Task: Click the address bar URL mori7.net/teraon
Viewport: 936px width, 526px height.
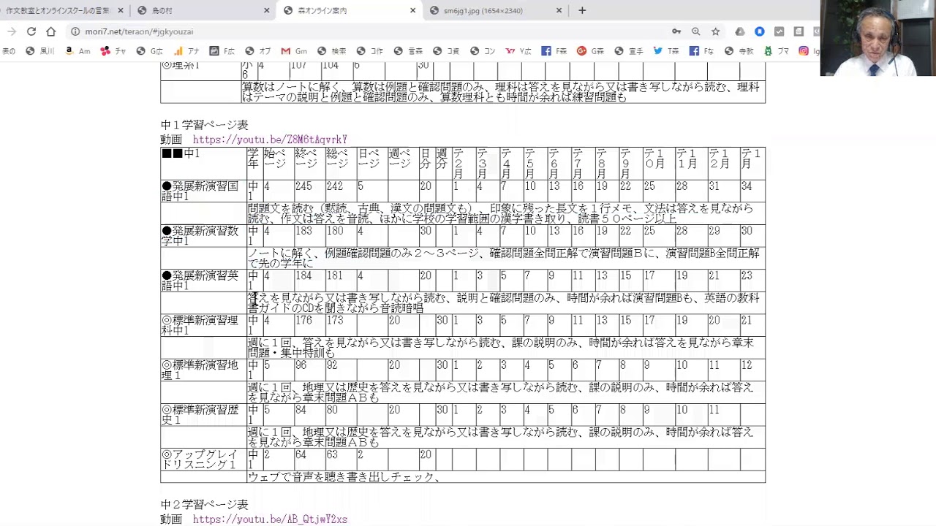Action: (x=139, y=31)
